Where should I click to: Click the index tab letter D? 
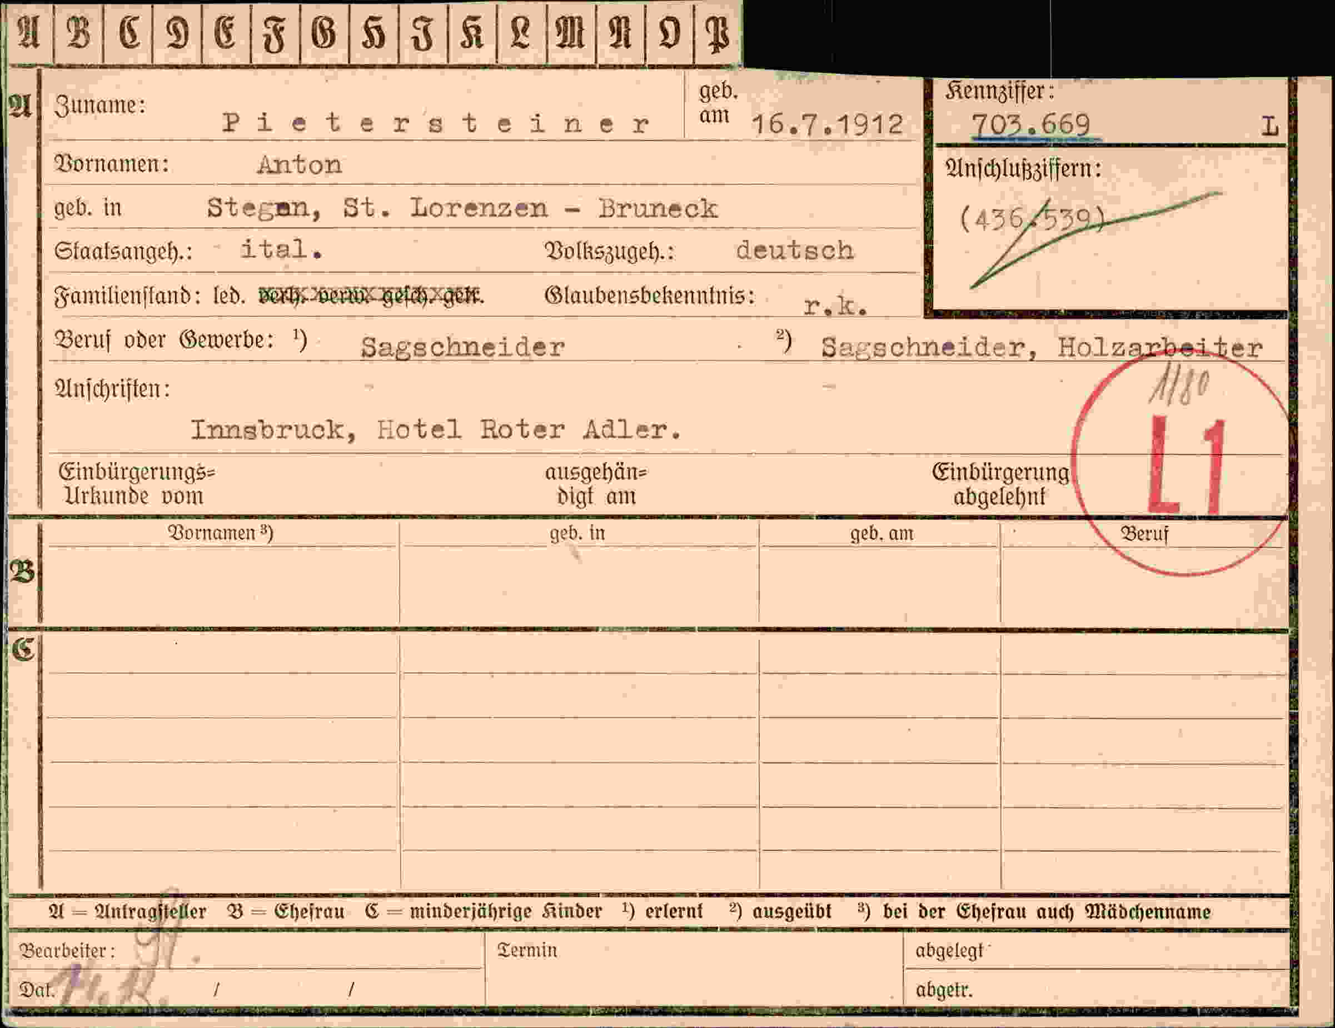[x=177, y=32]
